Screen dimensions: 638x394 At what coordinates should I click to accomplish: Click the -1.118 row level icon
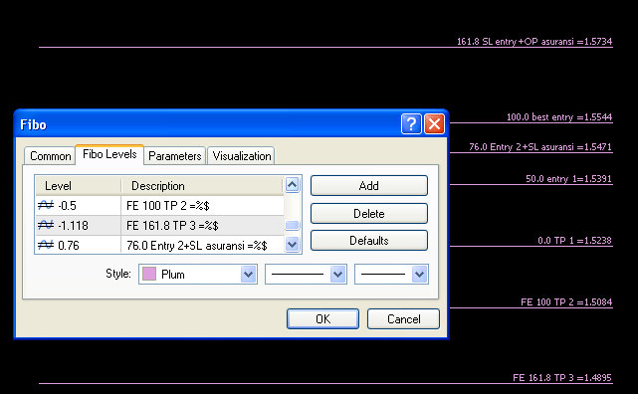click(46, 225)
